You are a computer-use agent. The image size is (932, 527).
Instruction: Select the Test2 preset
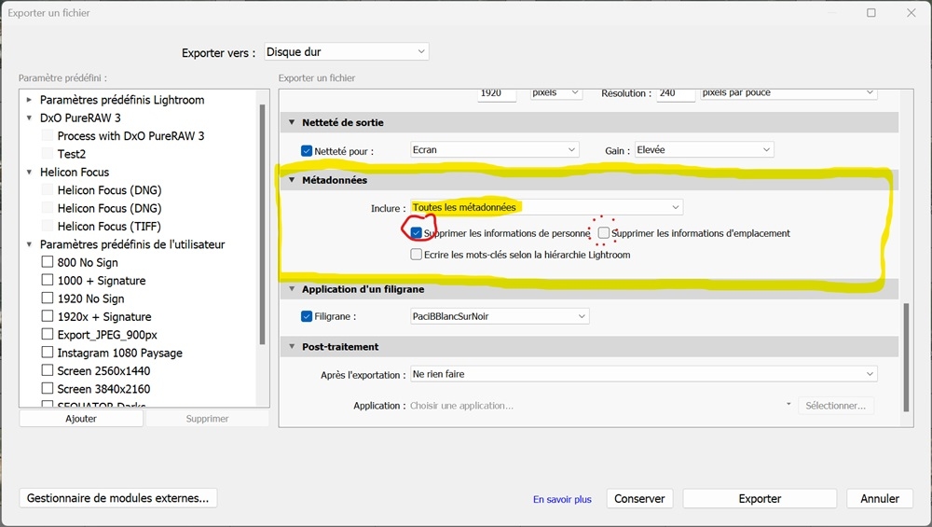click(72, 154)
